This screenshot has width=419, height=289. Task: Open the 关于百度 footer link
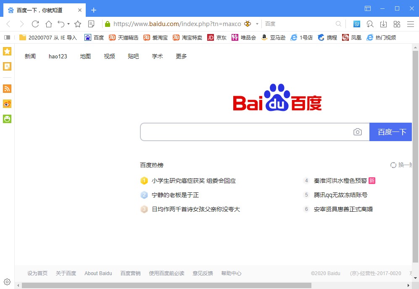tap(66, 273)
